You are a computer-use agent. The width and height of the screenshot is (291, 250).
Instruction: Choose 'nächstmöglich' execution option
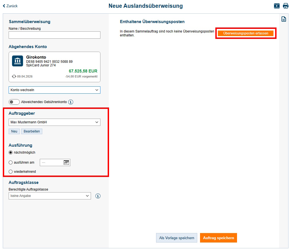[x=11, y=152]
